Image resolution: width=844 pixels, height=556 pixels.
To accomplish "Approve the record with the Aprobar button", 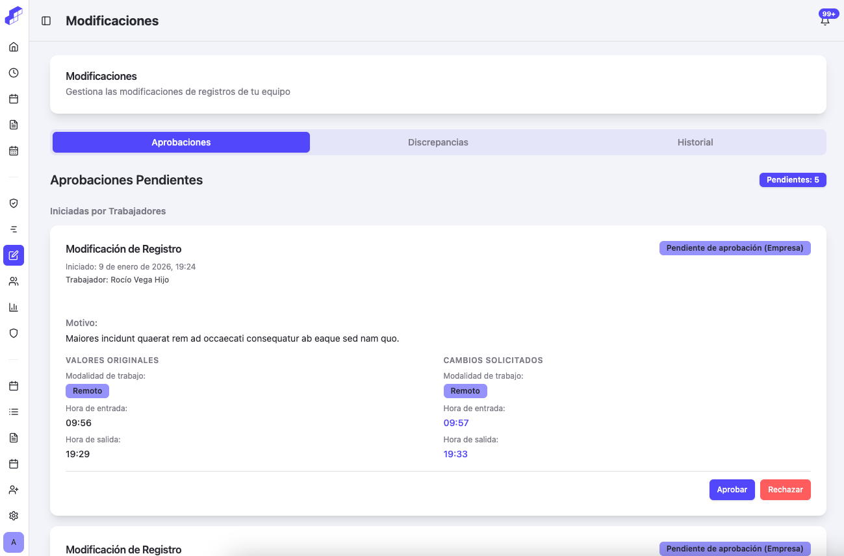I will 732,490.
